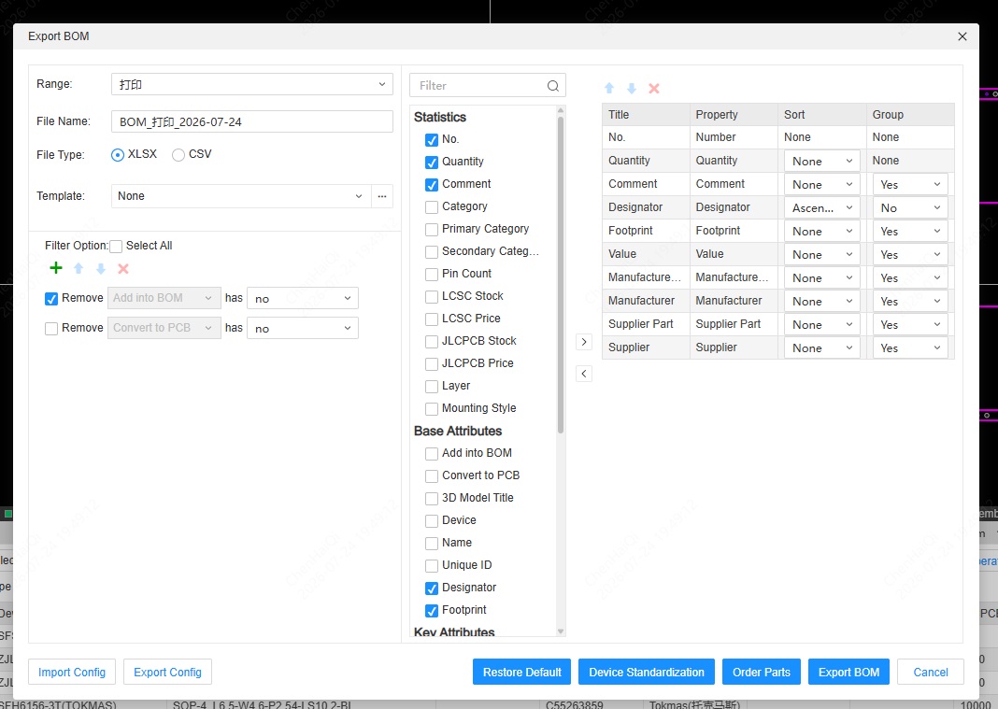Click the green plus add filter icon
Screen dimensions: 998x709
[56, 268]
